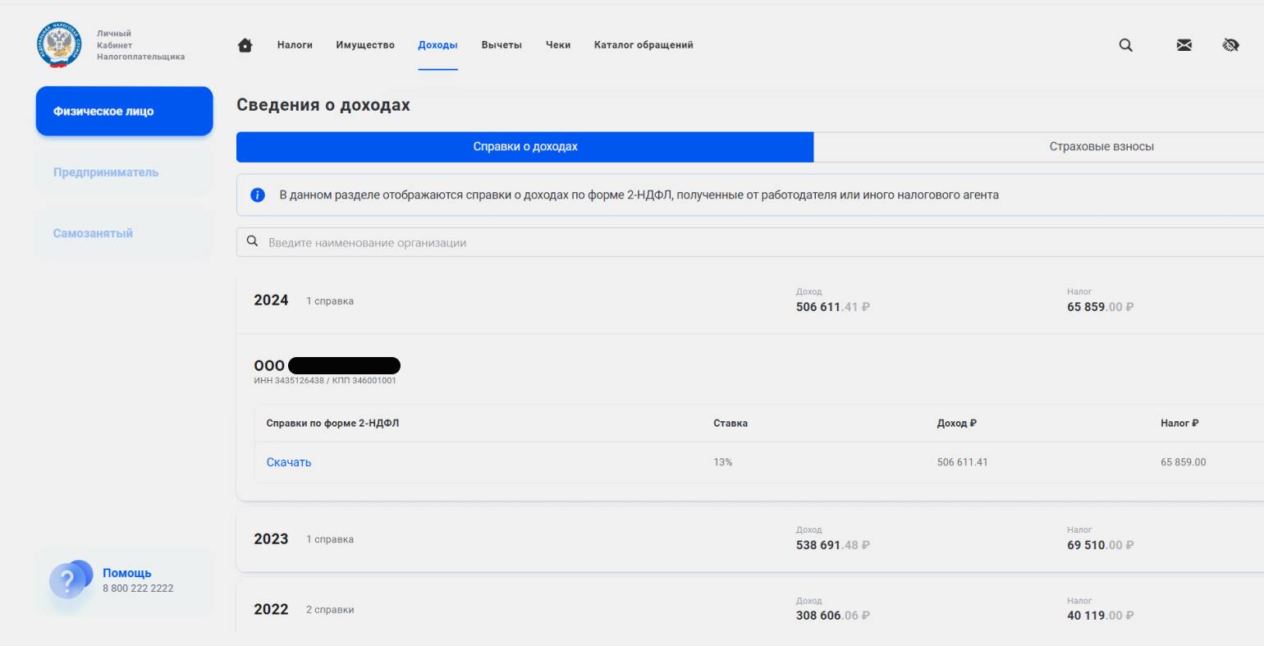Click the magnifier icon in the organization search field
1264x646 pixels.
tap(253, 242)
